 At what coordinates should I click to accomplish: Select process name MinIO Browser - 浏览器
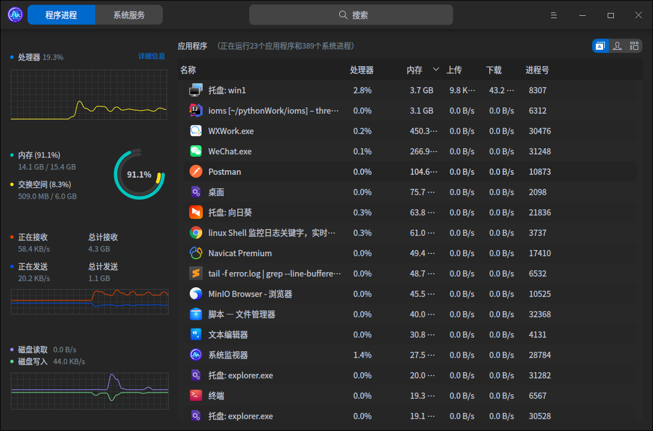pyautogui.click(x=250, y=294)
